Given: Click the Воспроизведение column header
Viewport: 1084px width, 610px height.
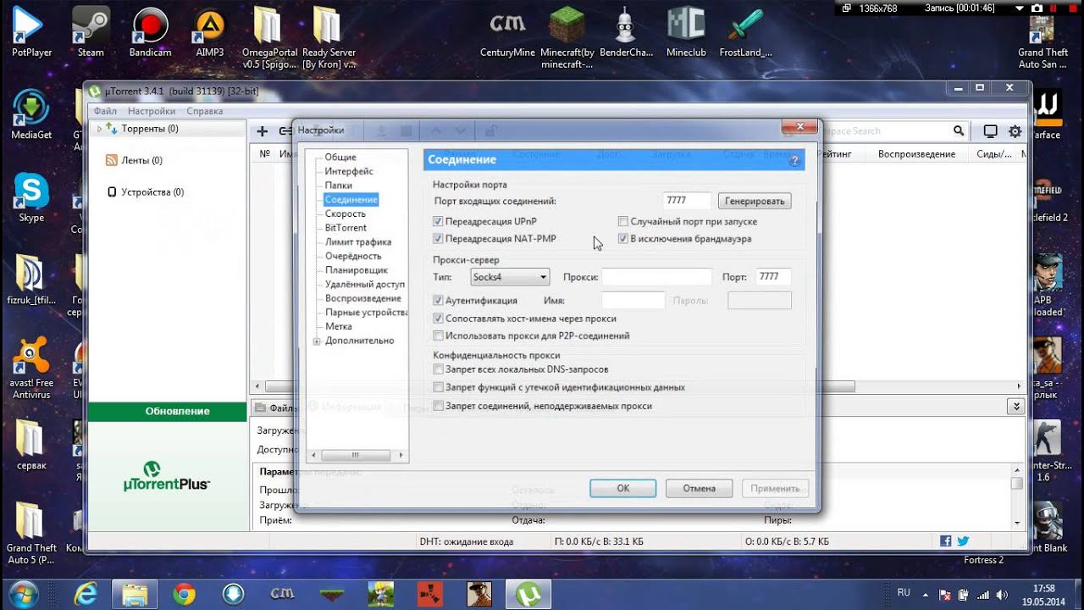Looking at the screenshot, I should click(916, 154).
